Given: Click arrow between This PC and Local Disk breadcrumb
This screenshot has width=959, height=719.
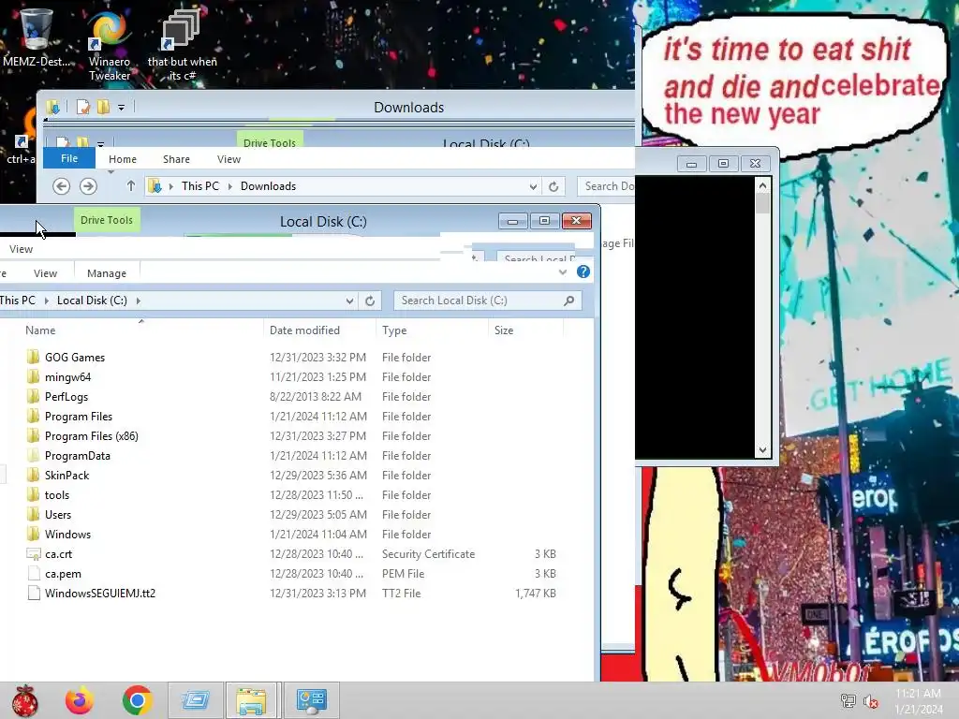Looking at the screenshot, I should click(x=47, y=301).
